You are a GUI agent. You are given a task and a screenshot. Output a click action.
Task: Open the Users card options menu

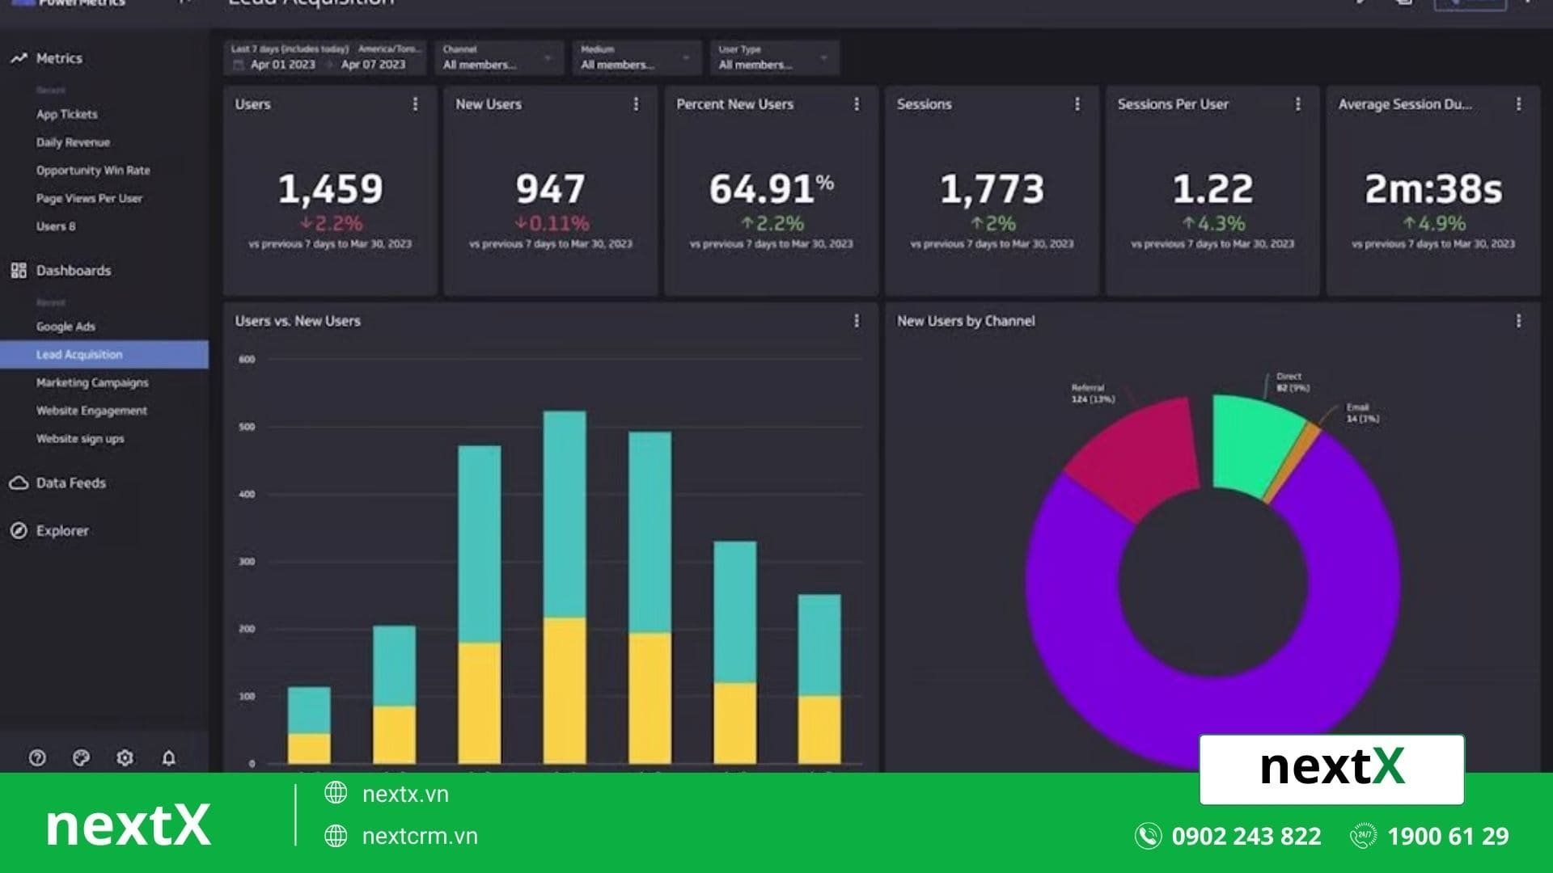pyautogui.click(x=416, y=103)
